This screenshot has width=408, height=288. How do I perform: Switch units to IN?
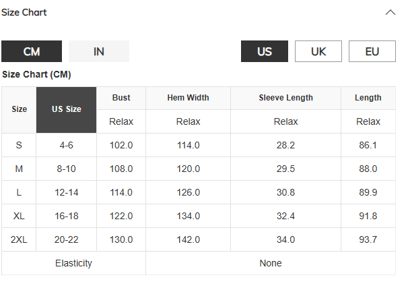[99, 51]
